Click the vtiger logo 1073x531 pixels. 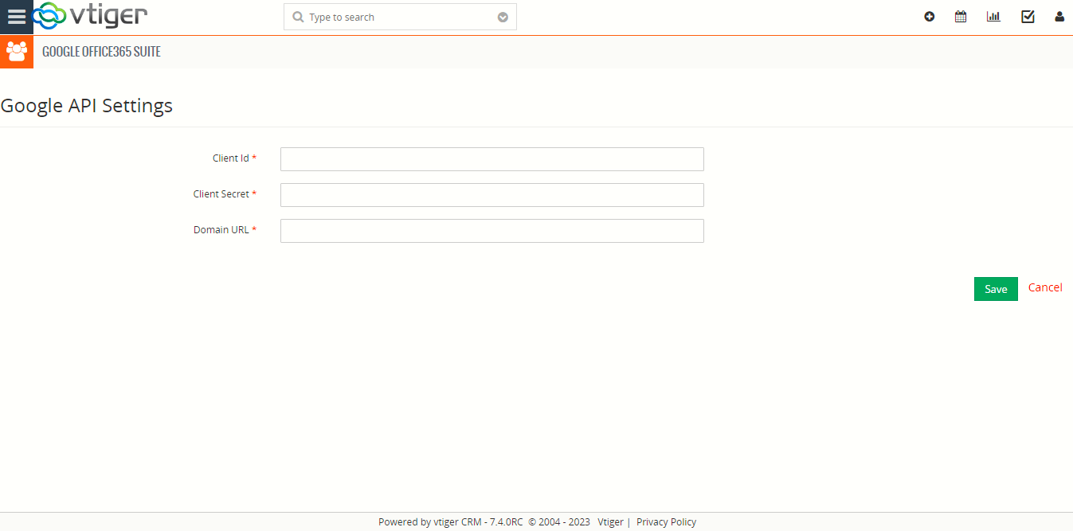click(x=90, y=16)
